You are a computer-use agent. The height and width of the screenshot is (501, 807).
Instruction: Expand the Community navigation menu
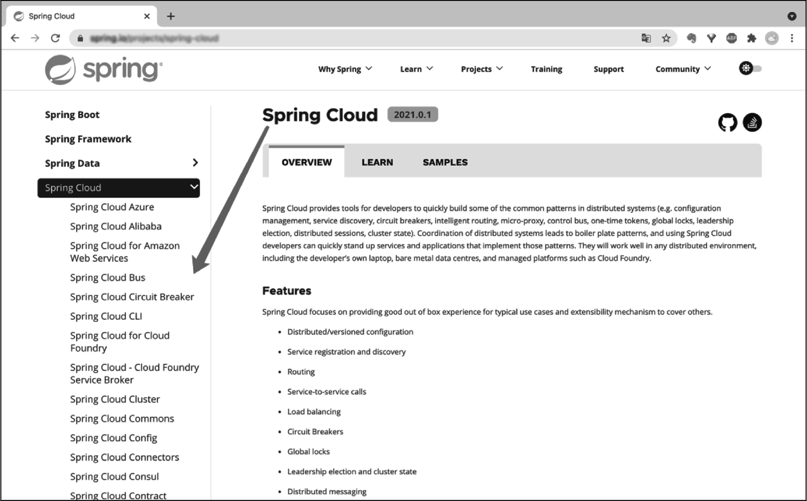pyautogui.click(x=683, y=69)
